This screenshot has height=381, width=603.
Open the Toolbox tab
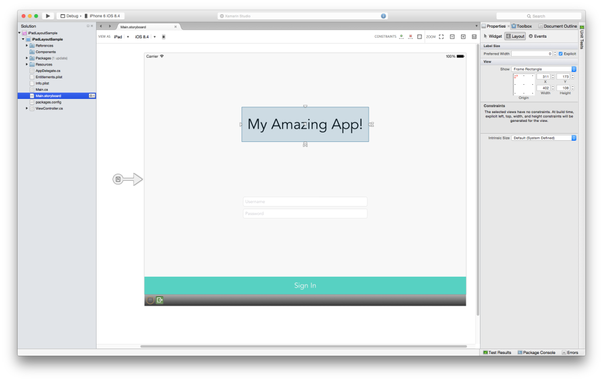point(521,26)
